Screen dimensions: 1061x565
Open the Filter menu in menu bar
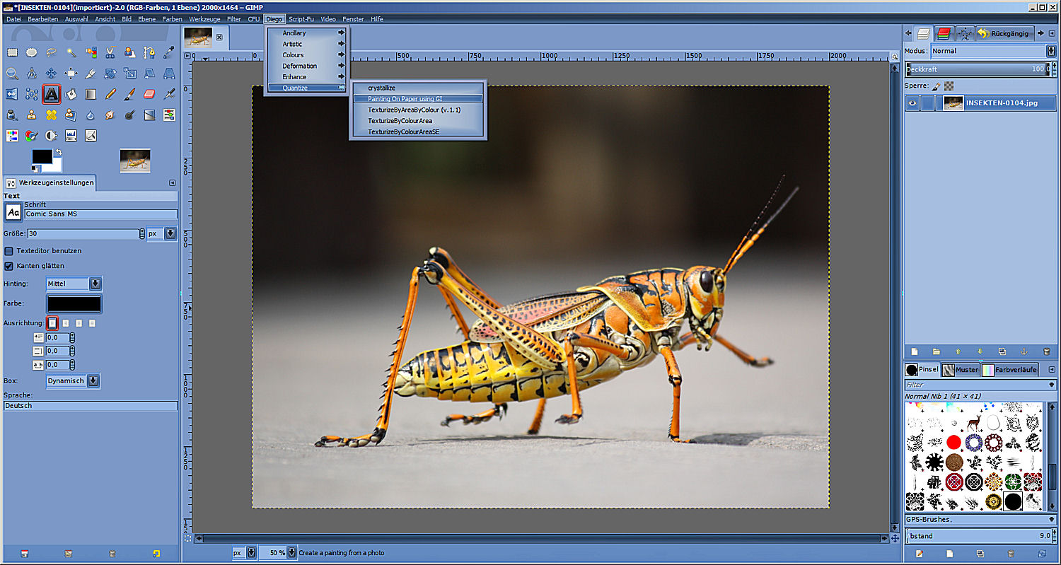tap(234, 19)
